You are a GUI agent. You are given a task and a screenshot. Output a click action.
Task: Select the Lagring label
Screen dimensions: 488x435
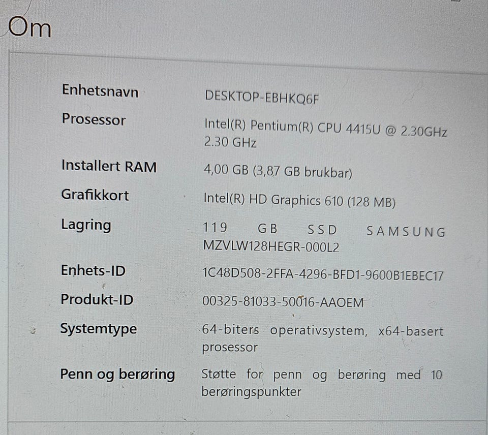click(x=86, y=225)
